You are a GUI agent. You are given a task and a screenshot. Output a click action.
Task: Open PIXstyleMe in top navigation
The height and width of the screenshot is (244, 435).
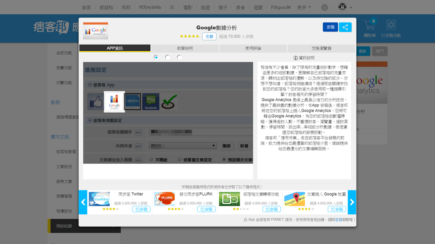(x=150, y=7)
